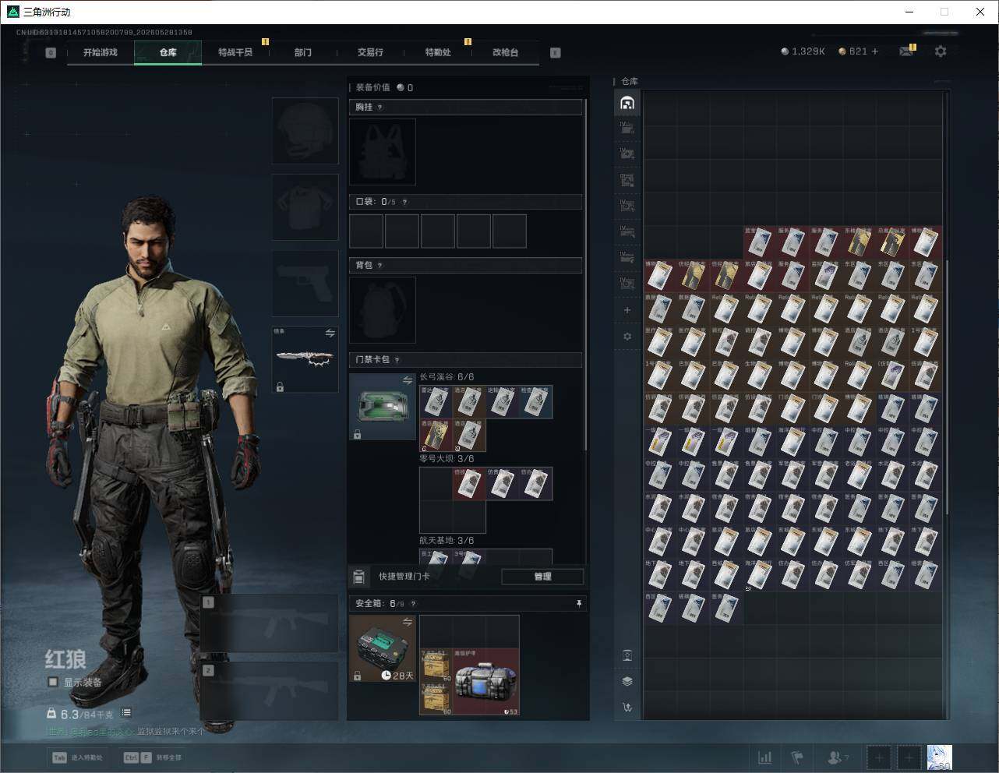999x773 pixels.
Task: Click the player avatar in bottom-right corner
Action: (940, 757)
